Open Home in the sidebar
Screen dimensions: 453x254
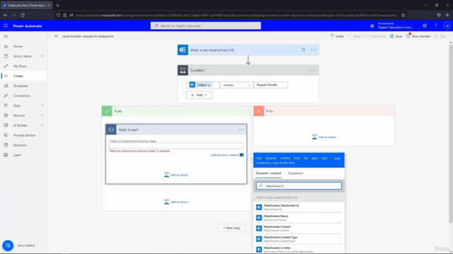pyautogui.click(x=18, y=47)
